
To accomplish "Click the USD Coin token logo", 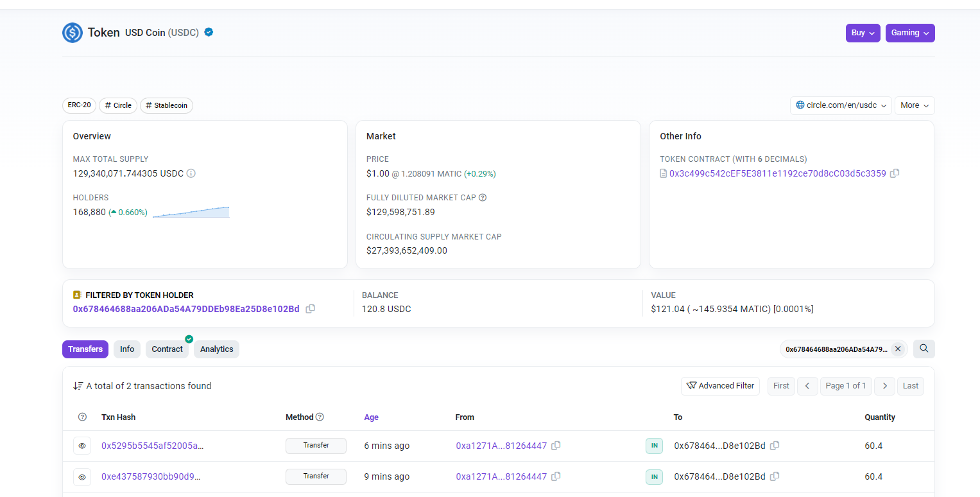I will tap(73, 33).
